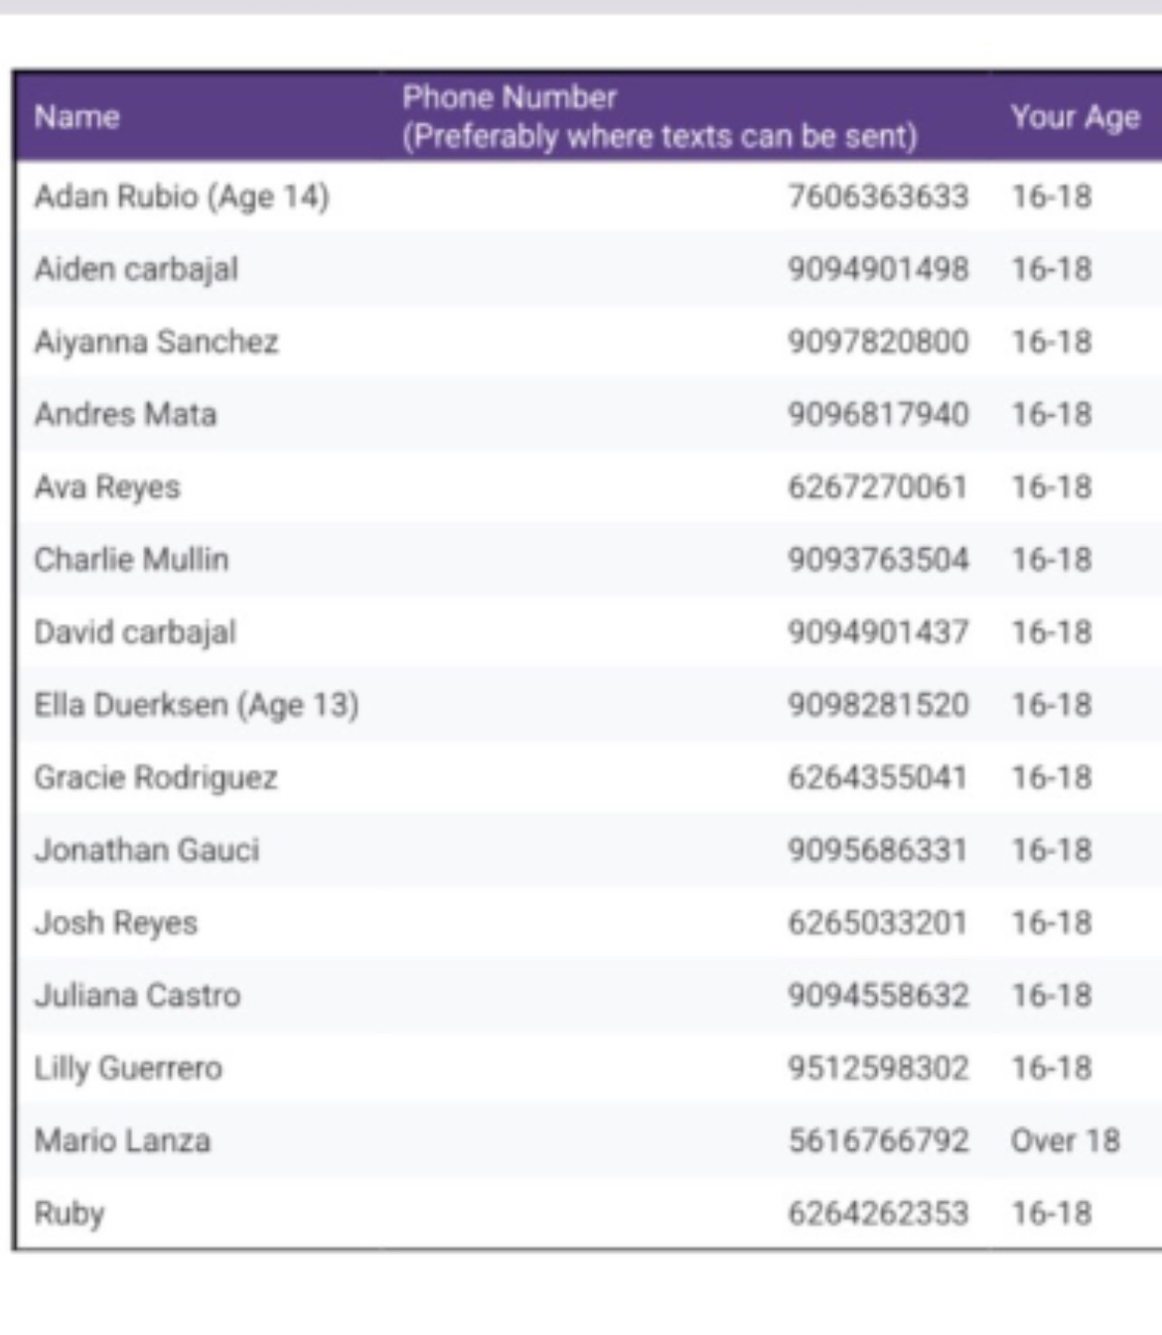Select the Charlie Mullin name cell
This screenshot has width=1162, height=1335.
[131, 559]
